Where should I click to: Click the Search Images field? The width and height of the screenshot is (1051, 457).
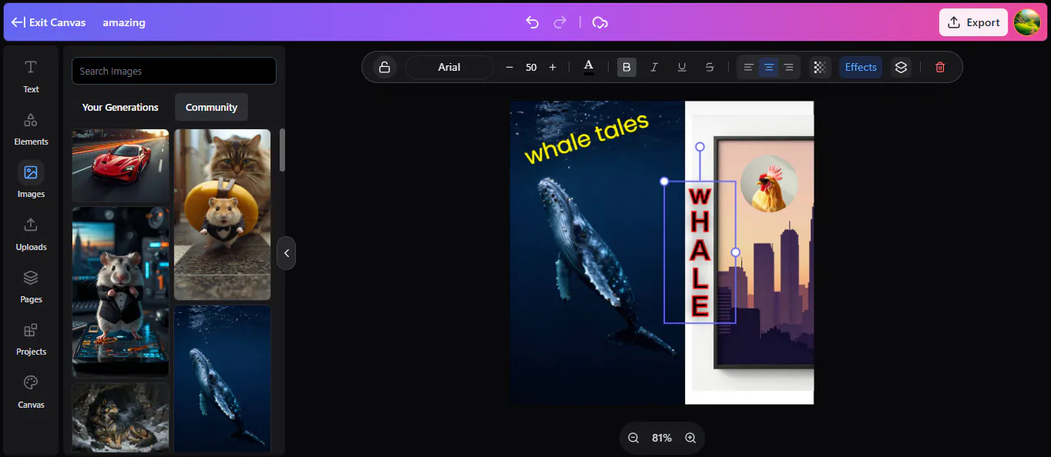(174, 71)
